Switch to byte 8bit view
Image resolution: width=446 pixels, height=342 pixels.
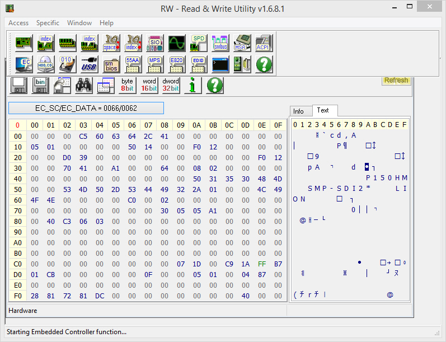tap(127, 85)
